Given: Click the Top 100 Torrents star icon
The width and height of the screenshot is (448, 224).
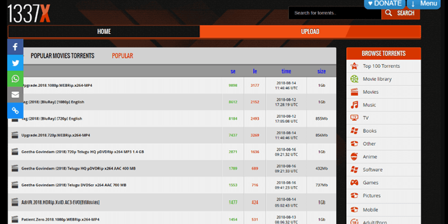Looking at the screenshot, I should 354,66.
